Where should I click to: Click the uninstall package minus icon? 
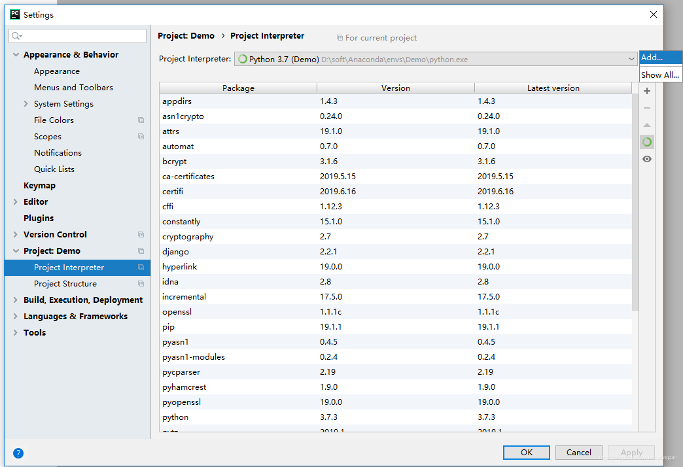click(x=647, y=108)
